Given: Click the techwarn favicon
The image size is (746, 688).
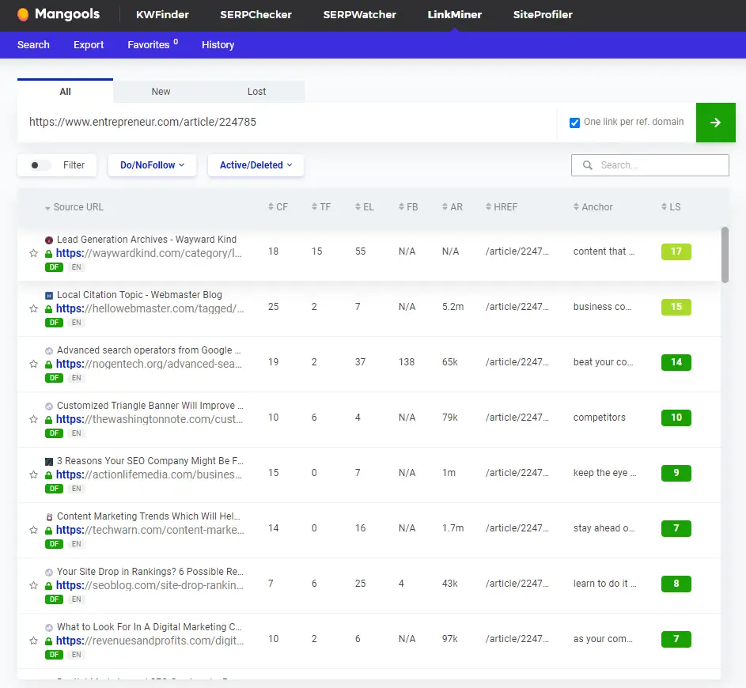Looking at the screenshot, I should click(49, 517).
